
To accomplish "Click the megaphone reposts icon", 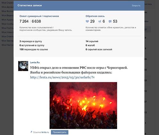I will coord(99,22).
